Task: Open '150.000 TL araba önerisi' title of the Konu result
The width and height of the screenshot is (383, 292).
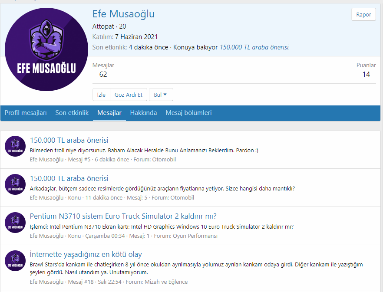Action: [69, 178]
